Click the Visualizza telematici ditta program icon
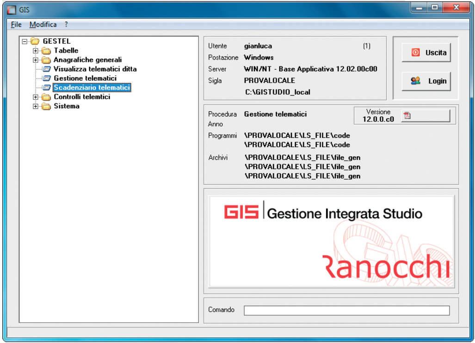The height and width of the screenshot is (343, 475). pos(46,69)
